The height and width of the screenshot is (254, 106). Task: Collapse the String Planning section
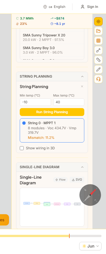(x=82, y=76)
